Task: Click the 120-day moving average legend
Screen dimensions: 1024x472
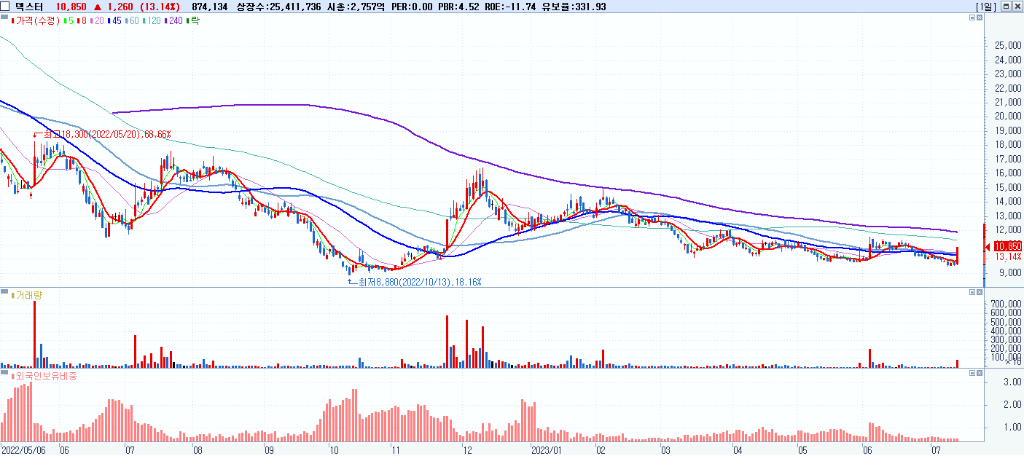Action: (x=152, y=20)
